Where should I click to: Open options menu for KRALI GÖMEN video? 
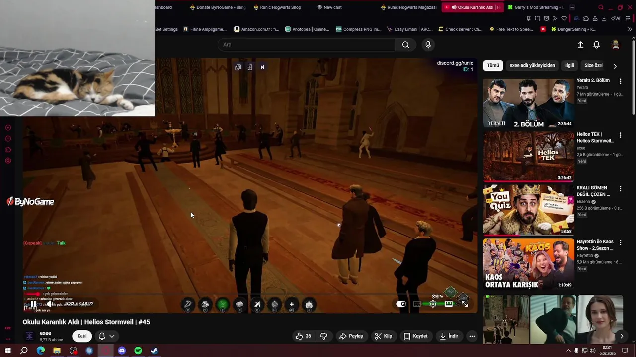click(x=620, y=188)
